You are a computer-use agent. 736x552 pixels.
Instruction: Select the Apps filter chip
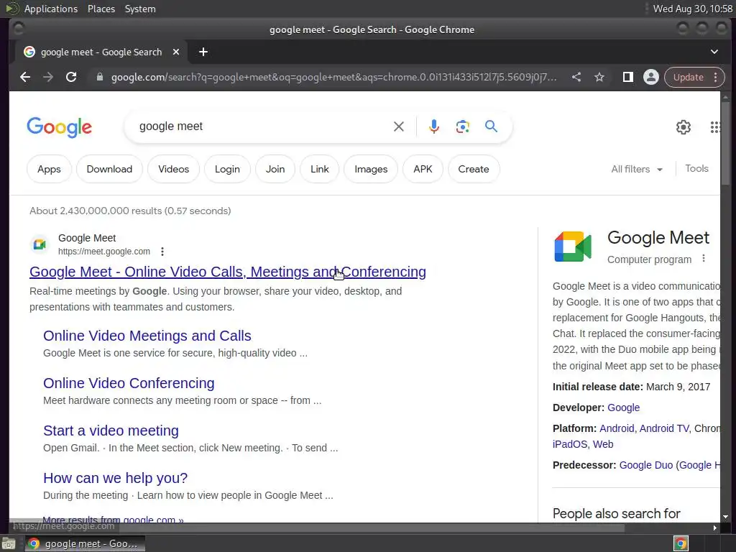pos(50,169)
